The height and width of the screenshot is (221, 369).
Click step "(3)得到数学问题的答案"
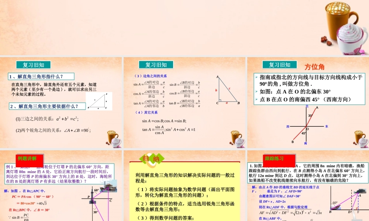tap(165, 218)
